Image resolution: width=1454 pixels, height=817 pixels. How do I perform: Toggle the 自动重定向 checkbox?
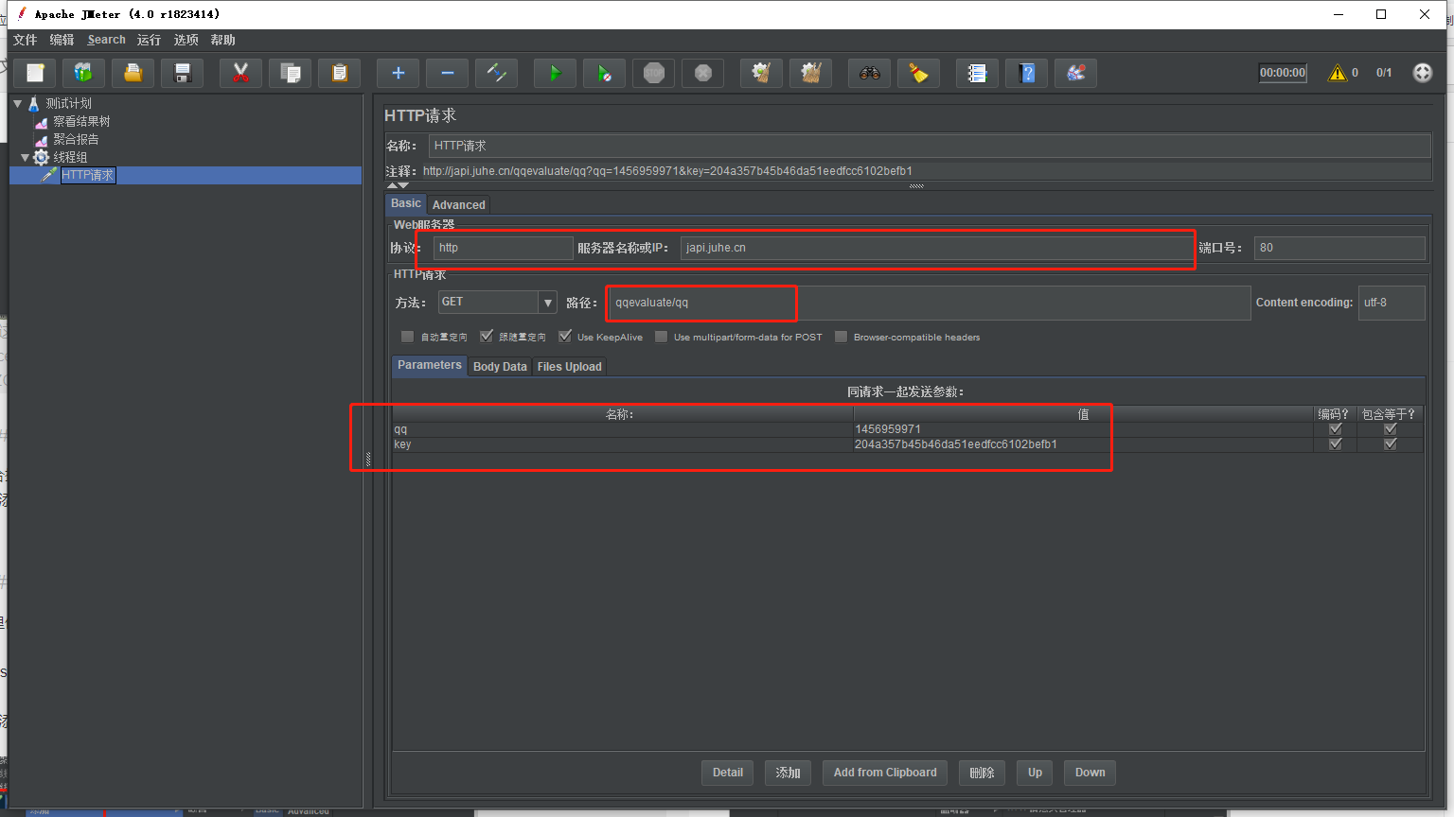click(x=407, y=337)
